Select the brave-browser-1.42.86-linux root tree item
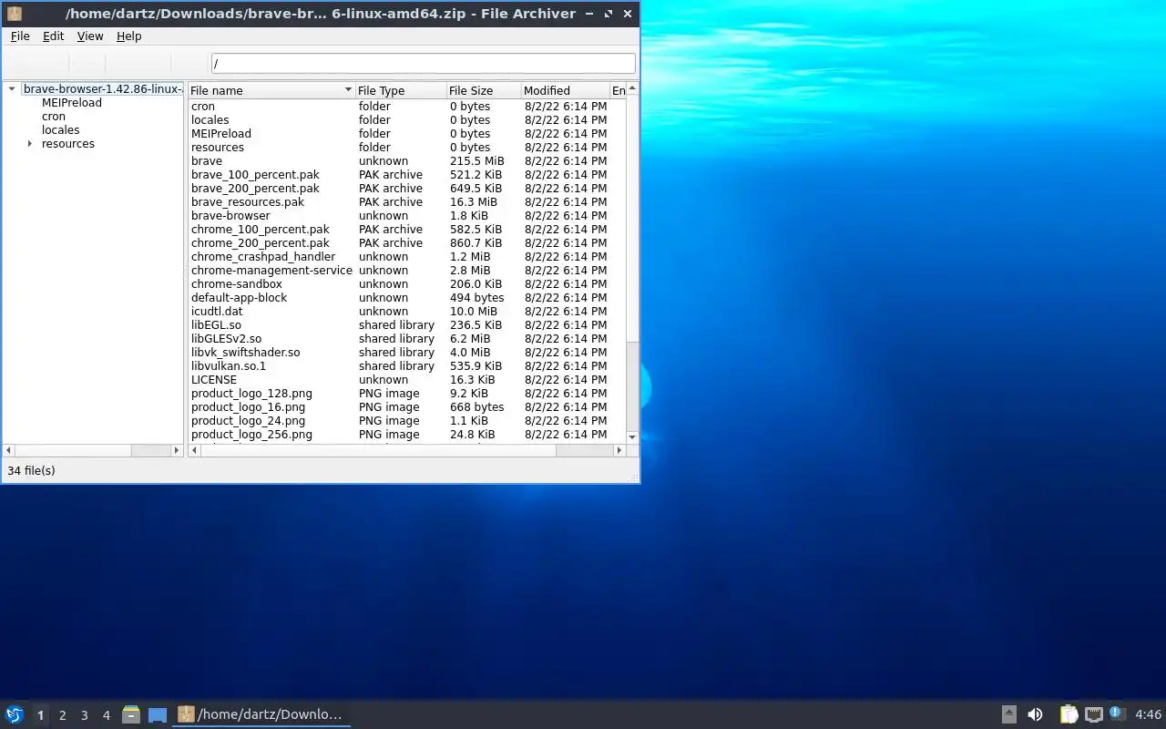This screenshot has height=729, width=1166. pos(102,89)
